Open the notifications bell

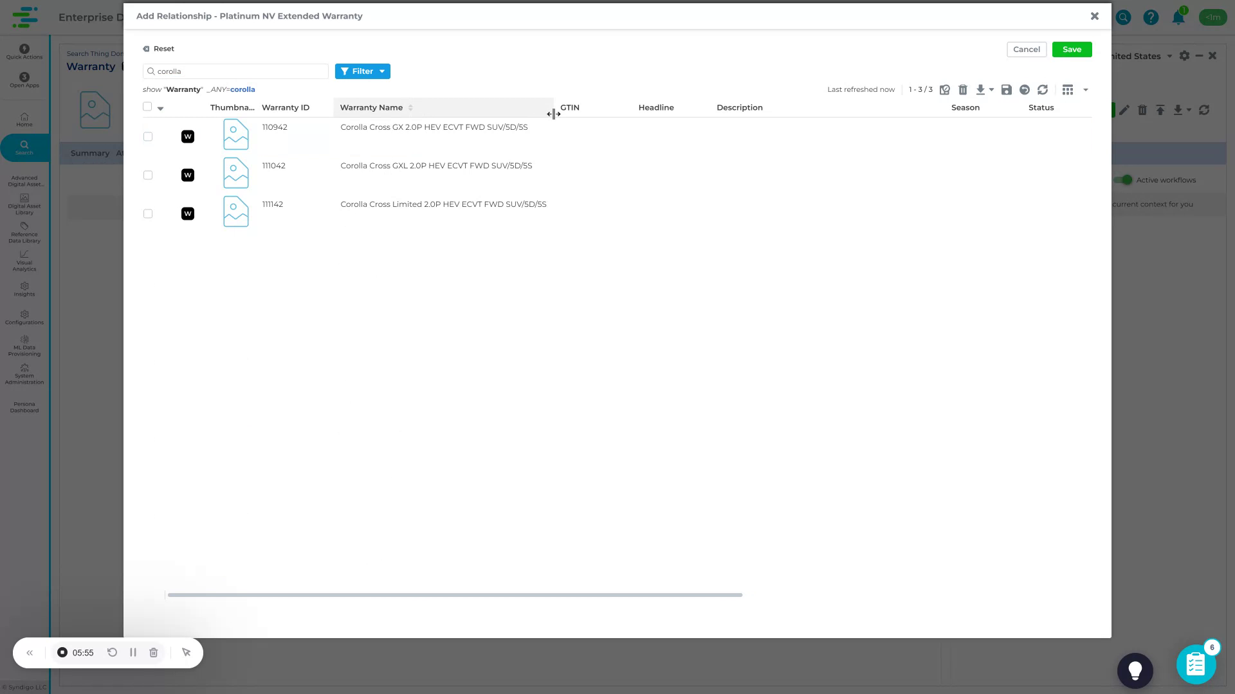(x=1179, y=17)
